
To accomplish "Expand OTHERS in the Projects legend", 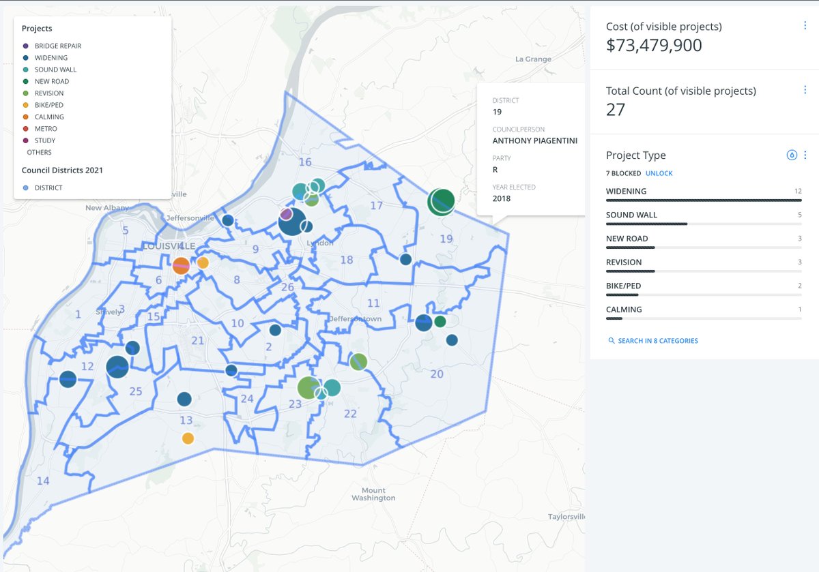I will pyautogui.click(x=39, y=152).
